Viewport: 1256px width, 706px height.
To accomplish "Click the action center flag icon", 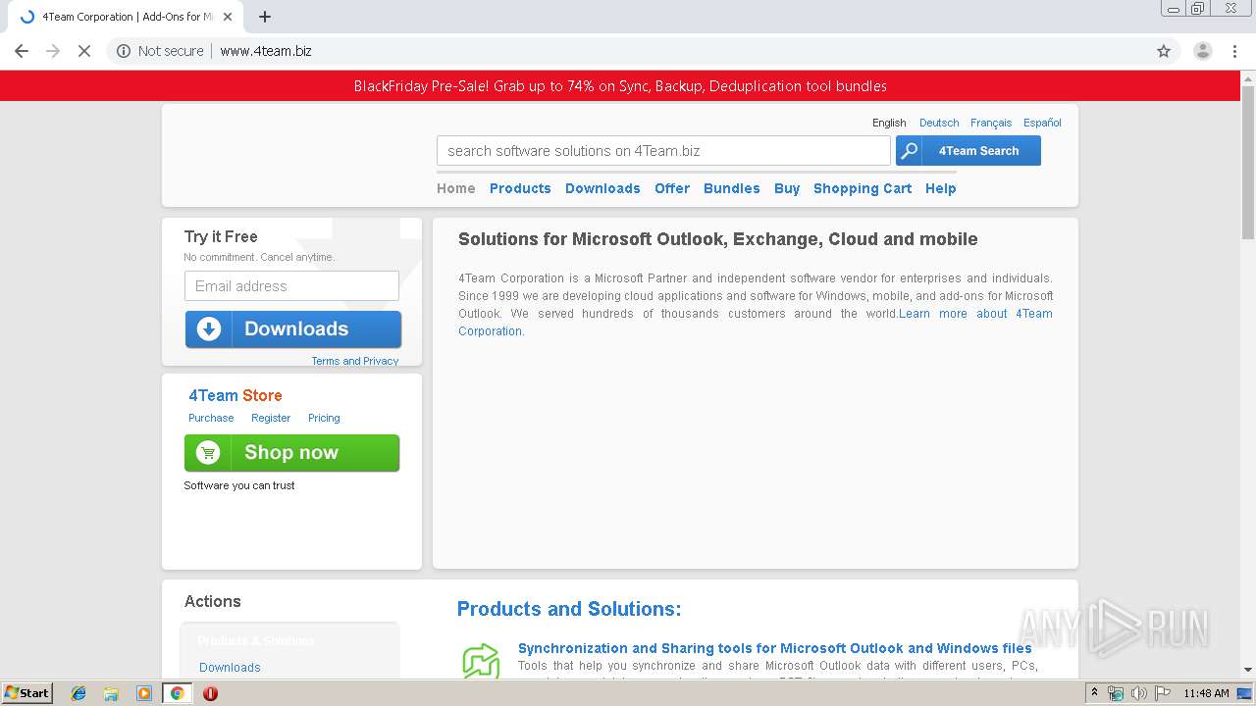I will tap(1162, 693).
